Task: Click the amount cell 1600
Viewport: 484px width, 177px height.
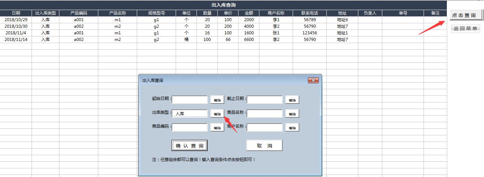Action: tap(249, 33)
